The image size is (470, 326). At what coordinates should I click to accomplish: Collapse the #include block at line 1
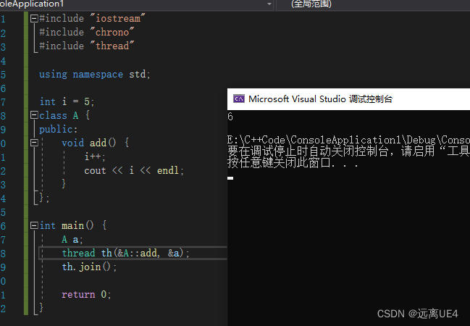34,19
